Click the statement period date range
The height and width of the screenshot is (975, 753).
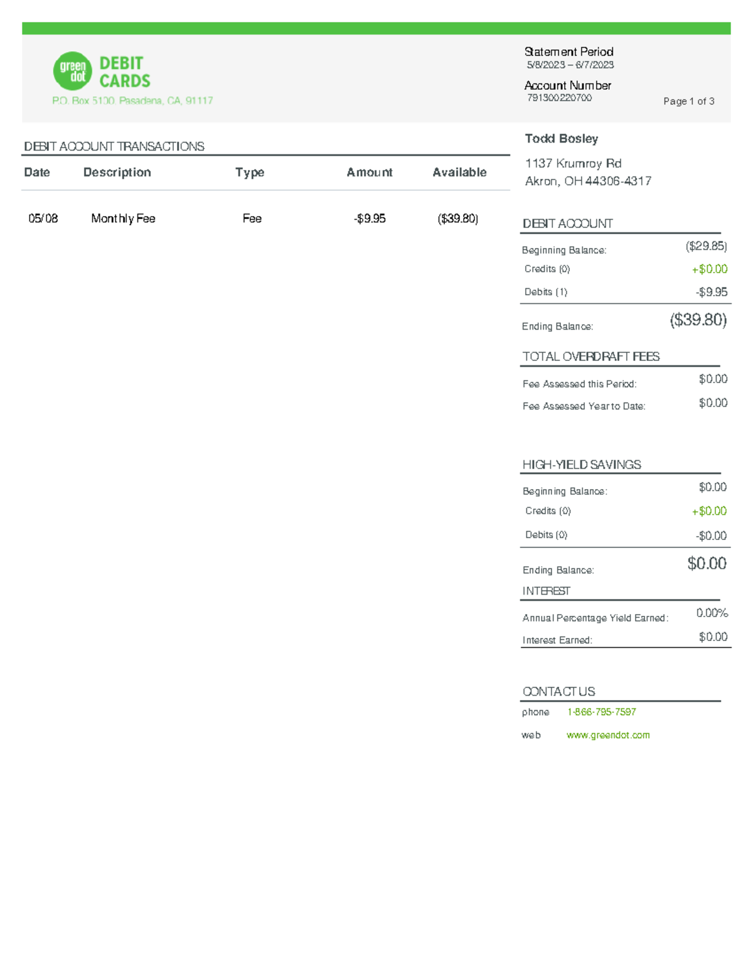[570, 65]
